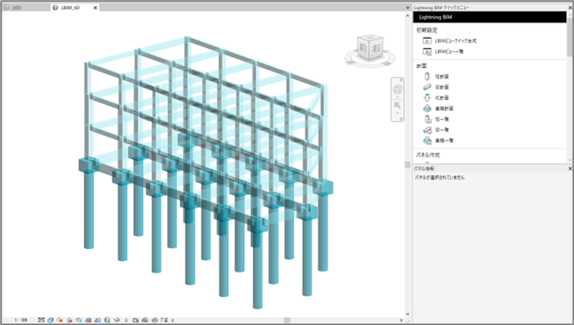This screenshot has width=574, height=325.
Task: Click the top face of the ViewCube
Action: tap(370, 39)
